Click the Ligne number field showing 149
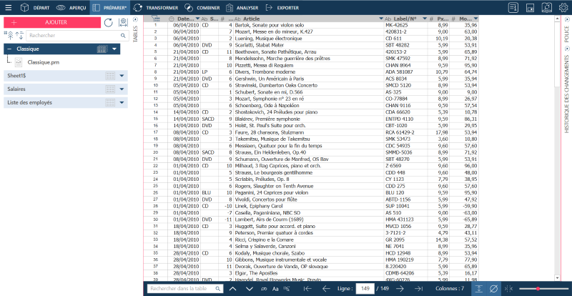The image size is (572, 296). click(x=365, y=289)
